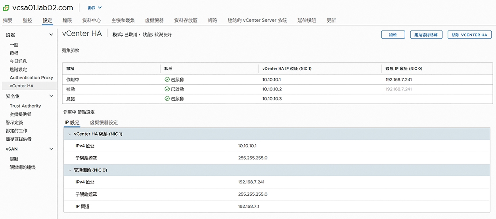Viewport: 496px width, 219px height.
Task: Click green status icon in 見證 row
Action: pyautogui.click(x=167, y=98)
